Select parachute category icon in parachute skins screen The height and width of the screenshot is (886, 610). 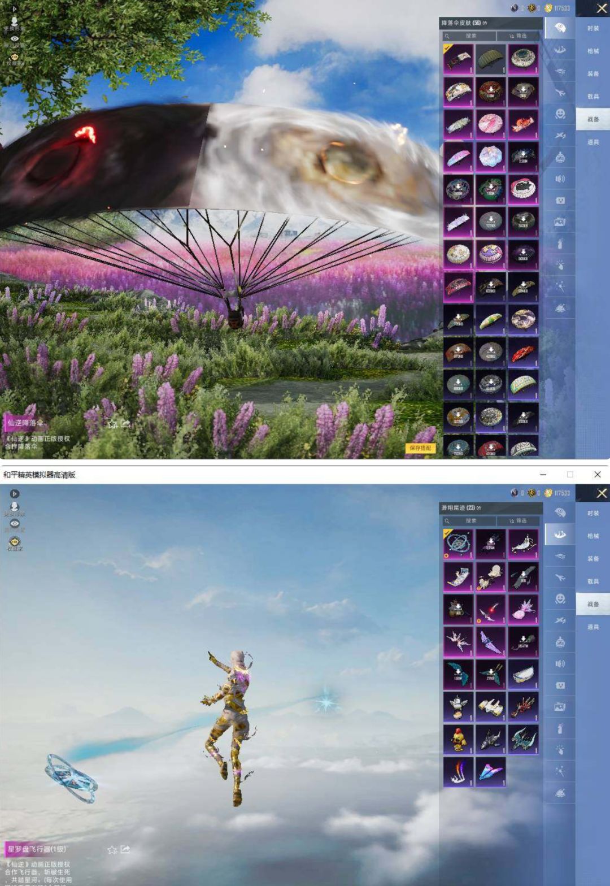point(560,28)
